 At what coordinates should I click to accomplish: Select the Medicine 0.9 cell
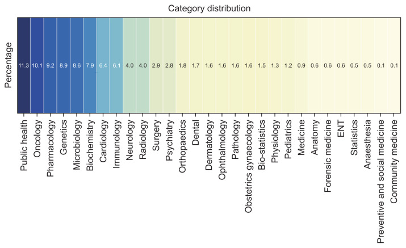click(302, 66)
